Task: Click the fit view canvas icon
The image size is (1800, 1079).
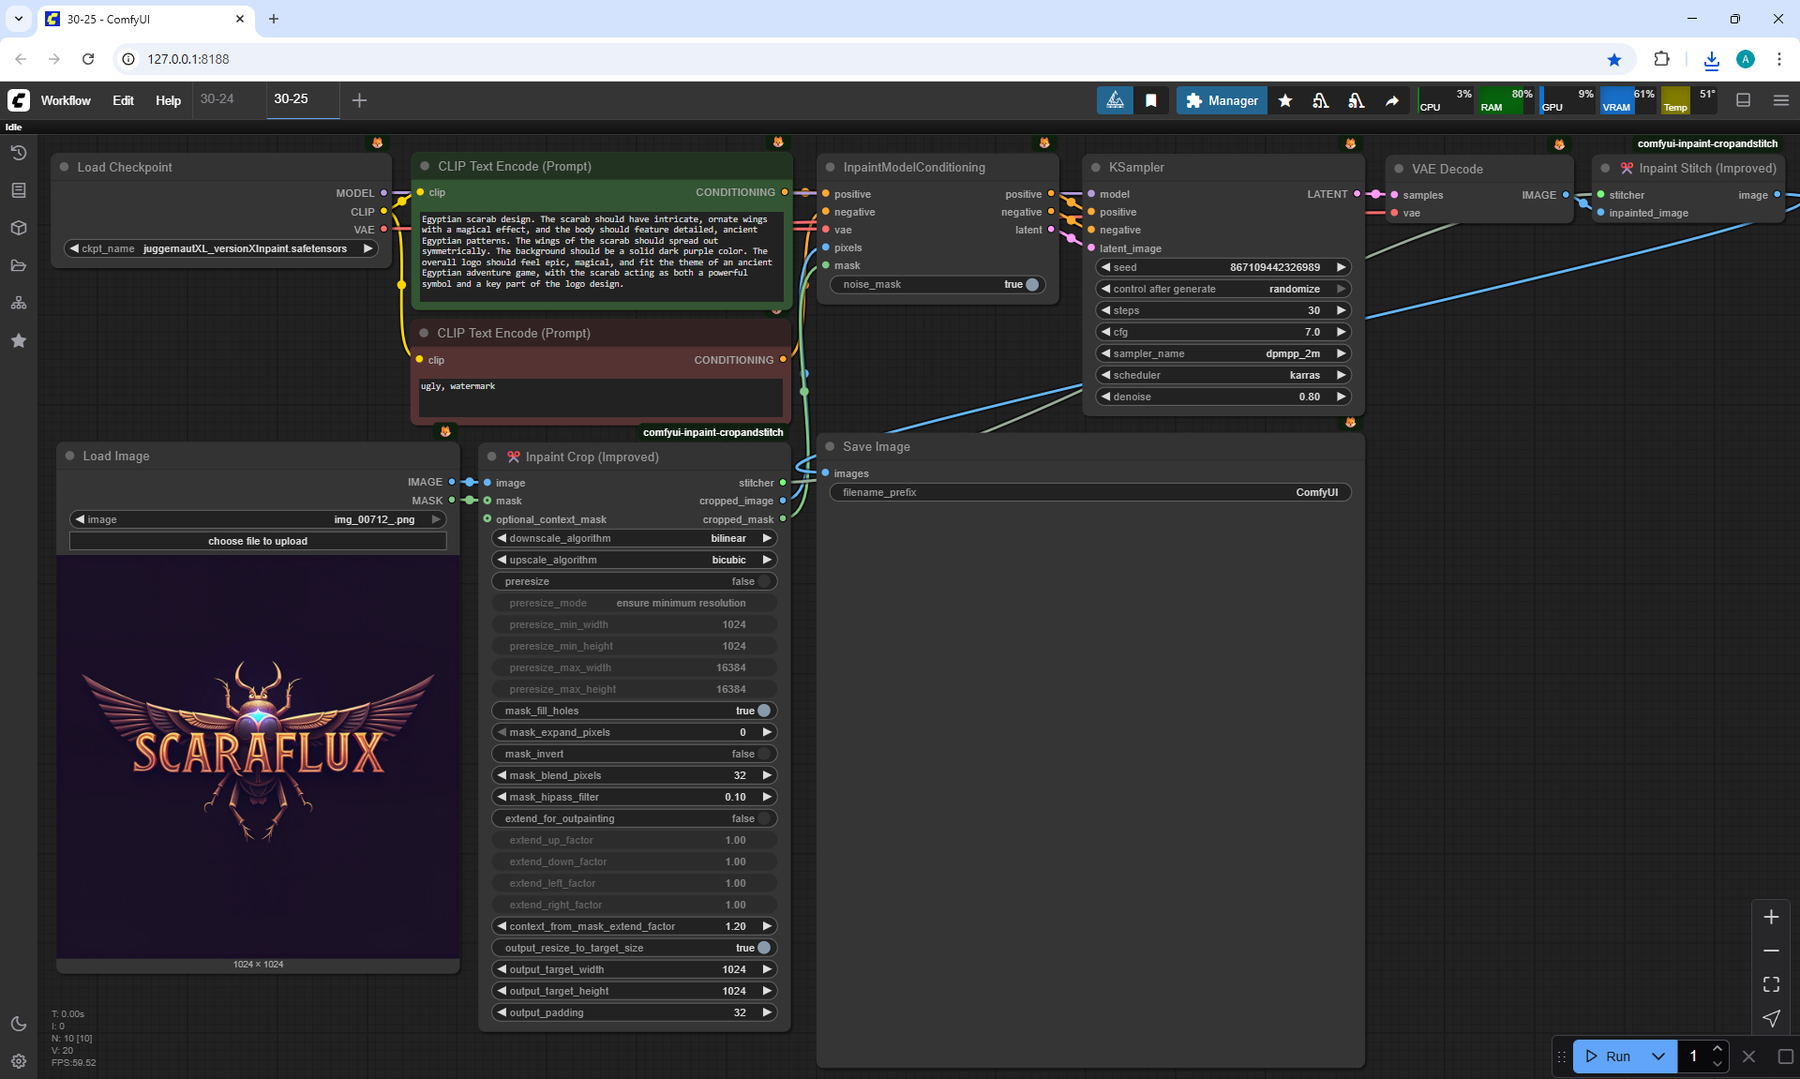Action: (1771, 984)
